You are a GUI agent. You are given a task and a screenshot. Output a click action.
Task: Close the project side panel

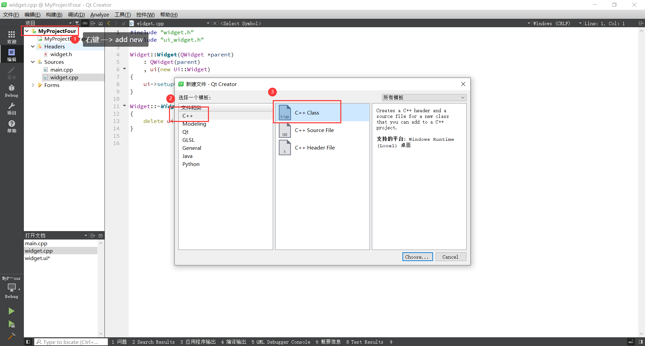100,24
